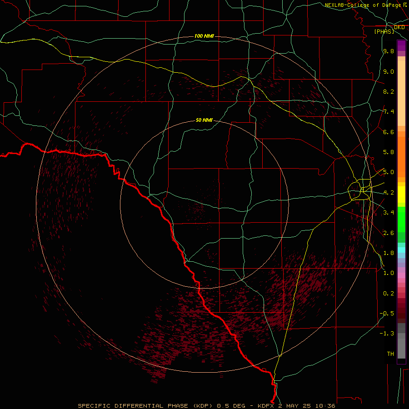This screenshot has width=409, height=409.
Task: Click the 4.2 value on the color scale
Action: coord(389,193)
